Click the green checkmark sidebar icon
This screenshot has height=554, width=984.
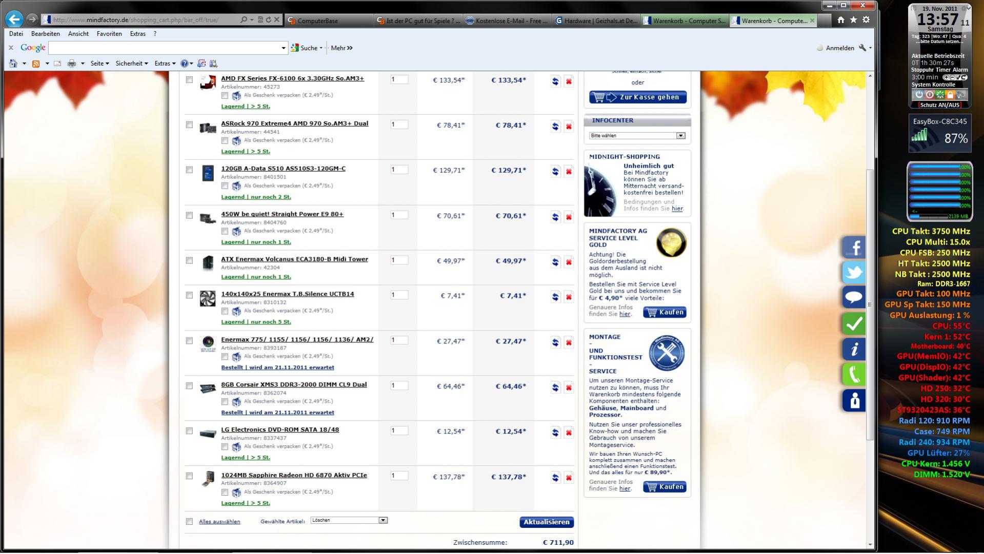tap(854, 323)
